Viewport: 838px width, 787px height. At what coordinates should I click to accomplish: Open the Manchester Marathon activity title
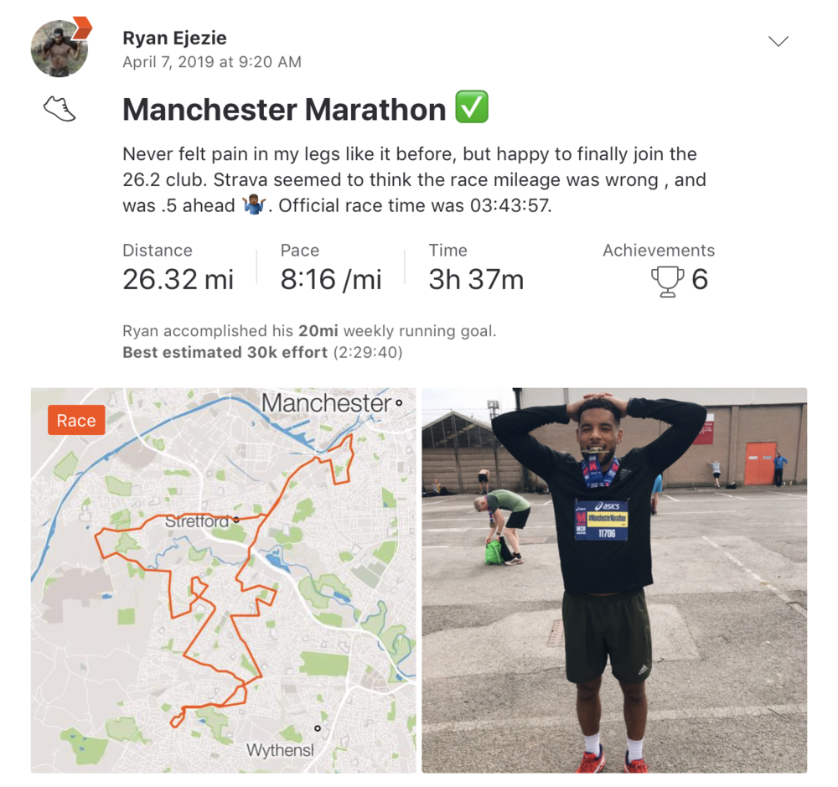284,109
